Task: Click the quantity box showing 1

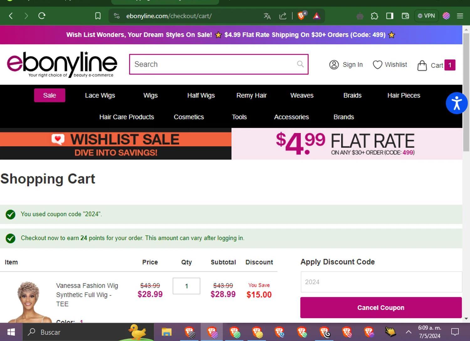Action: coord(186,286)
